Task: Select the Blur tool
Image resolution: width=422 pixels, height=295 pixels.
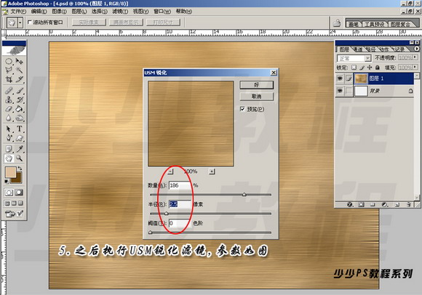Action: point(9,118)
